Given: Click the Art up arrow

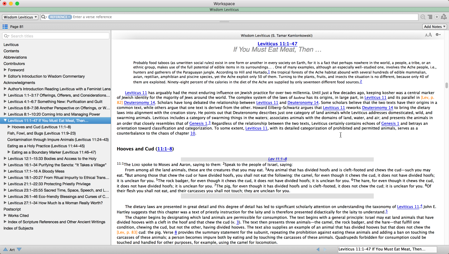Looking at the screenshot, I should pos(5,250).
